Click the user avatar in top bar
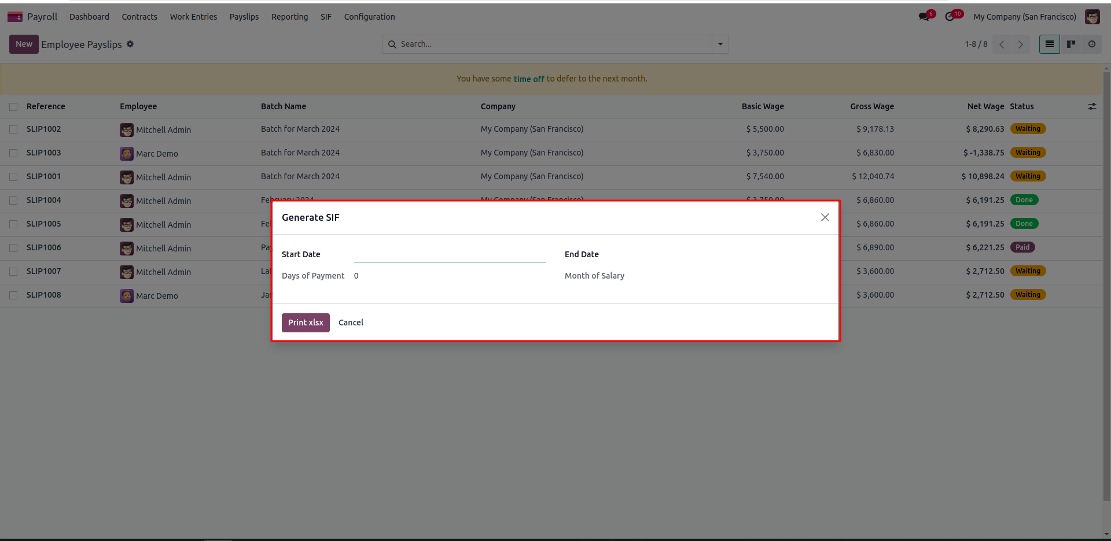Image resolution: width=1111 pixels, height=541 pixels. [x=1092, y=17]
